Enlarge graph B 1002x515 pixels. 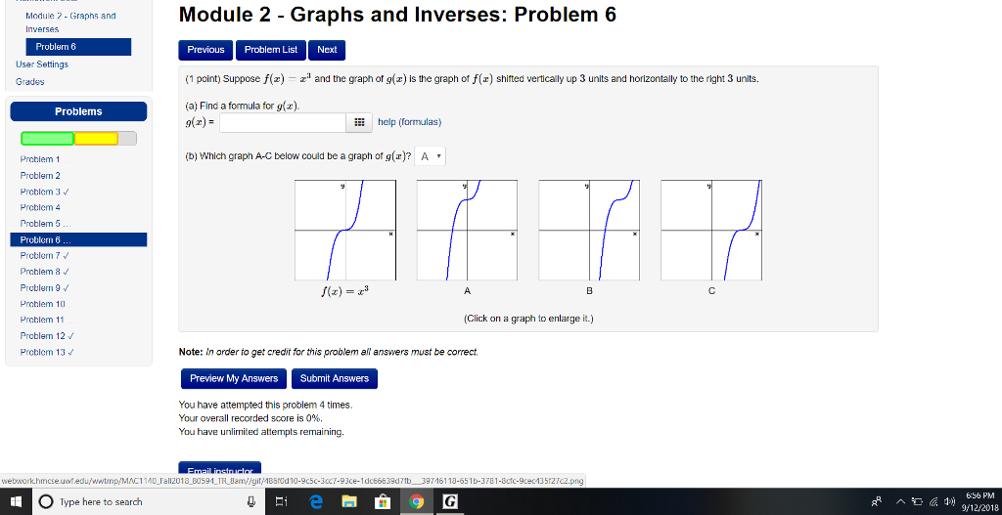[589, 230]
